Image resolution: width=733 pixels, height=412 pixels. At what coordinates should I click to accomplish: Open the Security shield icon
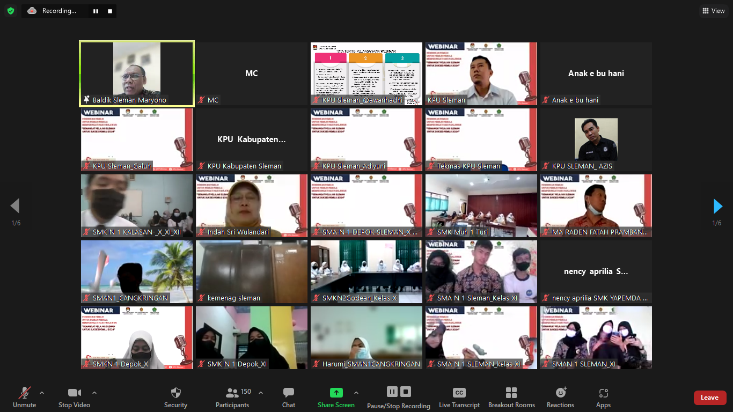pos(175,393)
